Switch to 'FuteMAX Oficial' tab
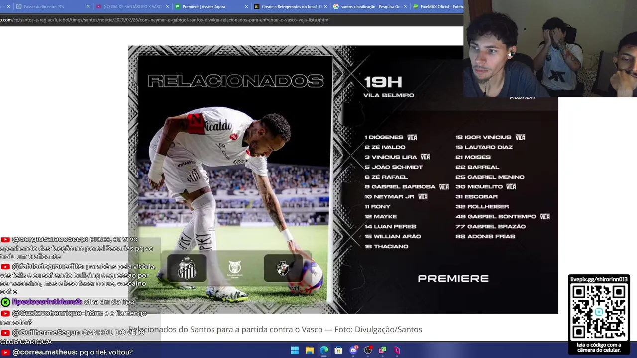This screenshot has height=358, width=637. (x=438, y=7)
